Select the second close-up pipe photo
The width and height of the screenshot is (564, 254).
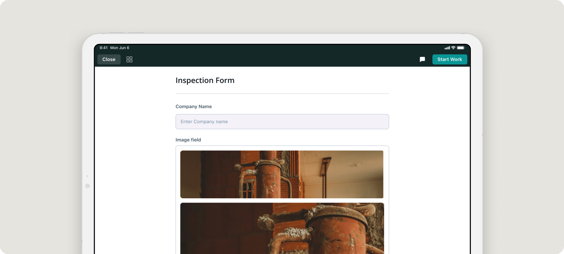(282, 228)
